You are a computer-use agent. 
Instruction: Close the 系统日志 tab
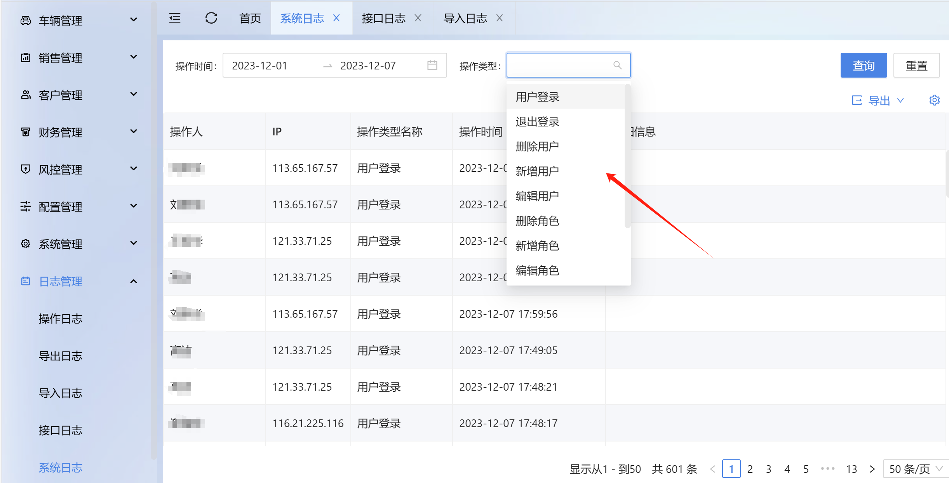(336, 18)
